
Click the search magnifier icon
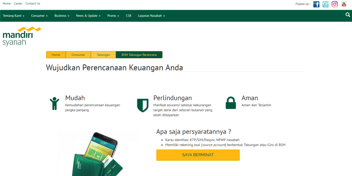click(x=348, y=15)
